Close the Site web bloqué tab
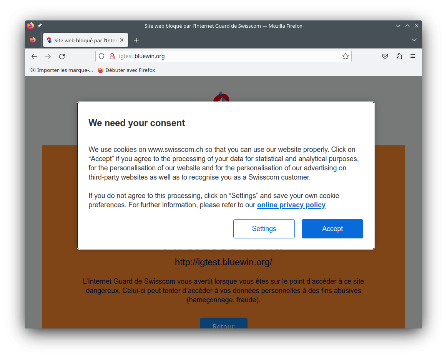 tap(122, 40)
